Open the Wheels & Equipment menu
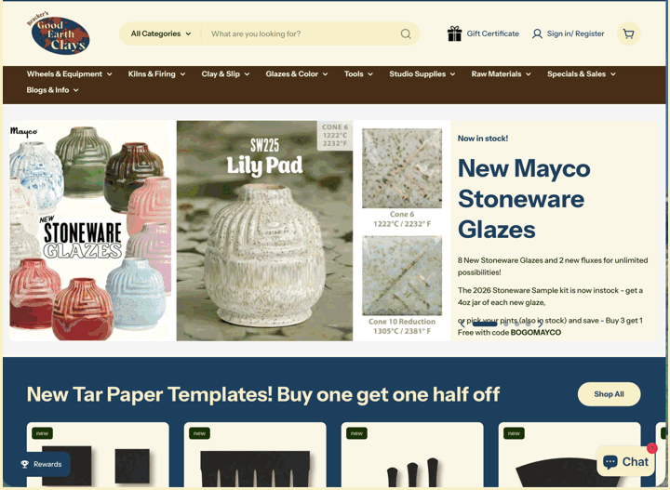This screenshot has width=670, height=490. pos(69,73)
